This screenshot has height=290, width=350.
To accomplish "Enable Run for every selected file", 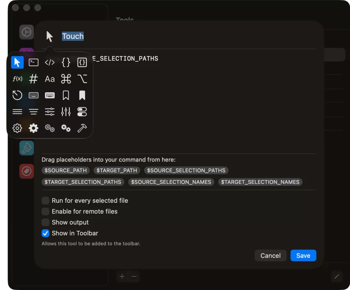I will pos(45,201).
